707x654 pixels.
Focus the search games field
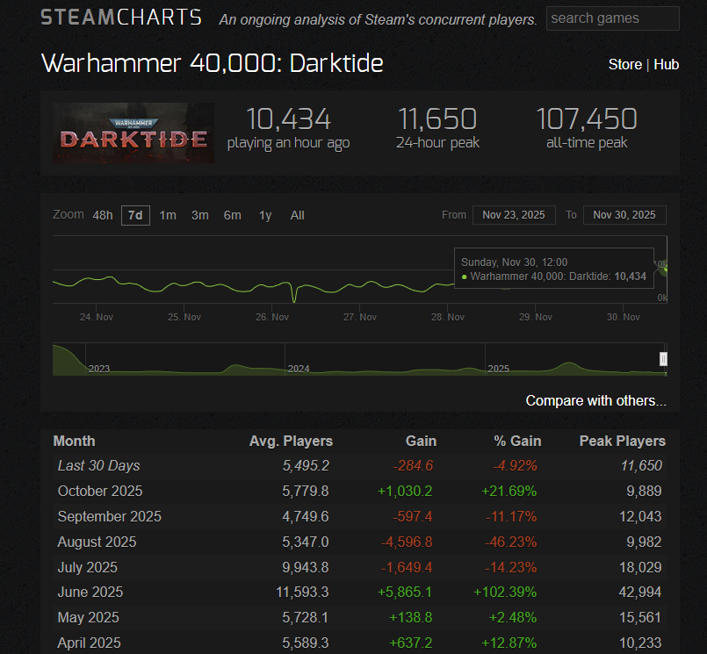tap(612, 18)
